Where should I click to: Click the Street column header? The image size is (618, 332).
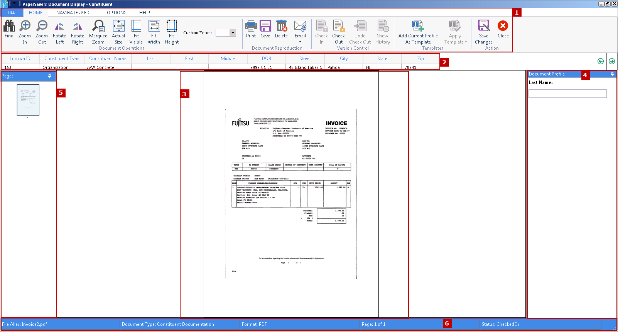305,59
